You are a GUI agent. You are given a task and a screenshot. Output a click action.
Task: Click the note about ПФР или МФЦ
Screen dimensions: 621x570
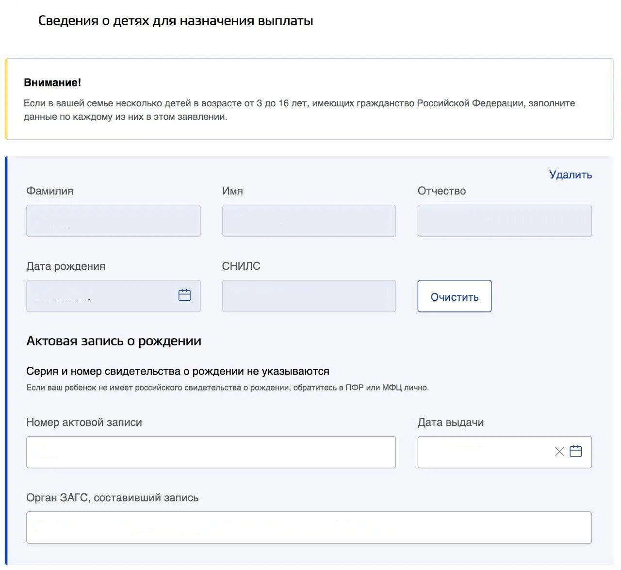(x=227, y=388)
